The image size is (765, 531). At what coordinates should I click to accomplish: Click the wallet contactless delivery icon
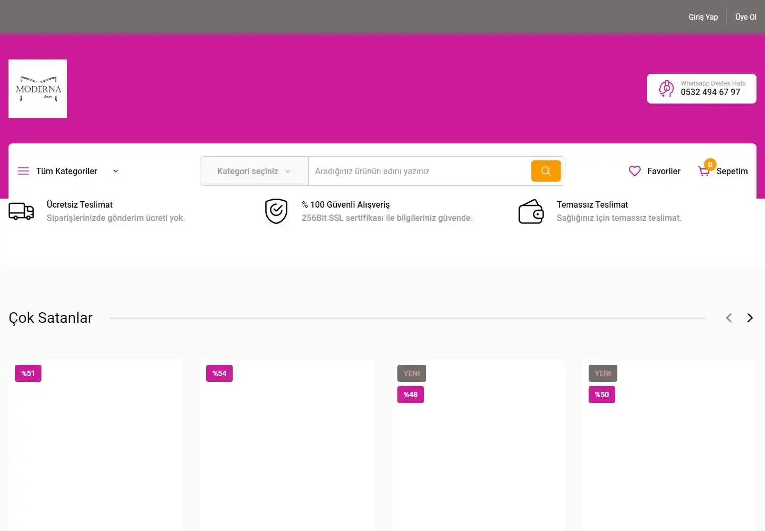click(x=531, y=211)
